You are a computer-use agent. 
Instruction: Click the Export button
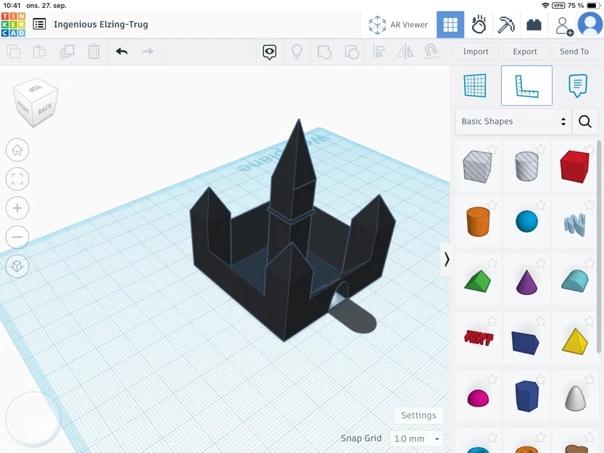pos(525,51)
